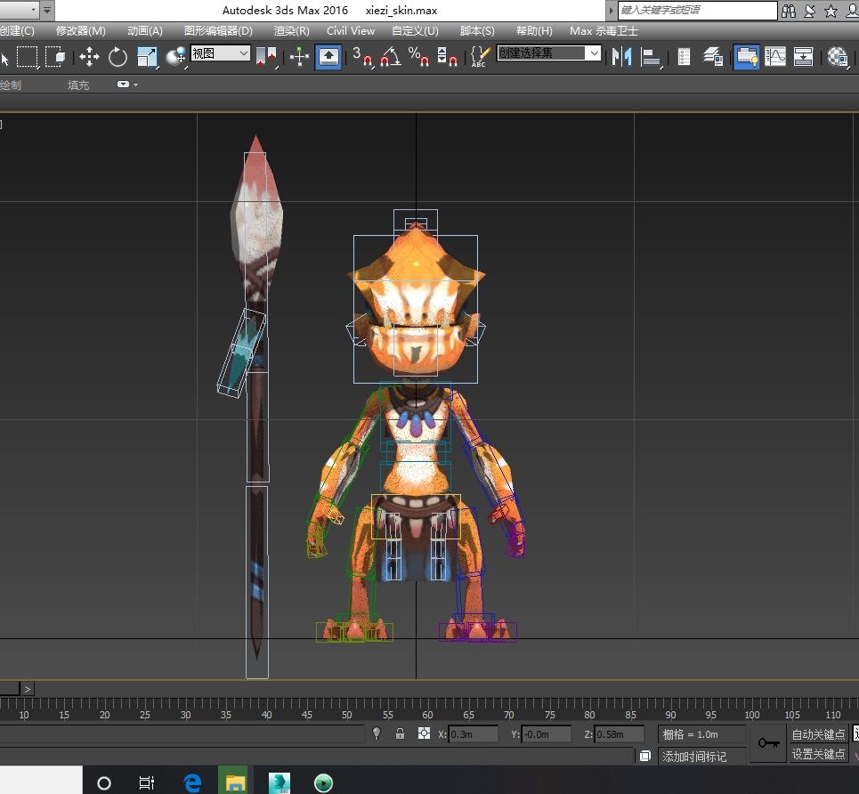
Task: Click the X coordinate input field
Action: [x=473, y=734]
